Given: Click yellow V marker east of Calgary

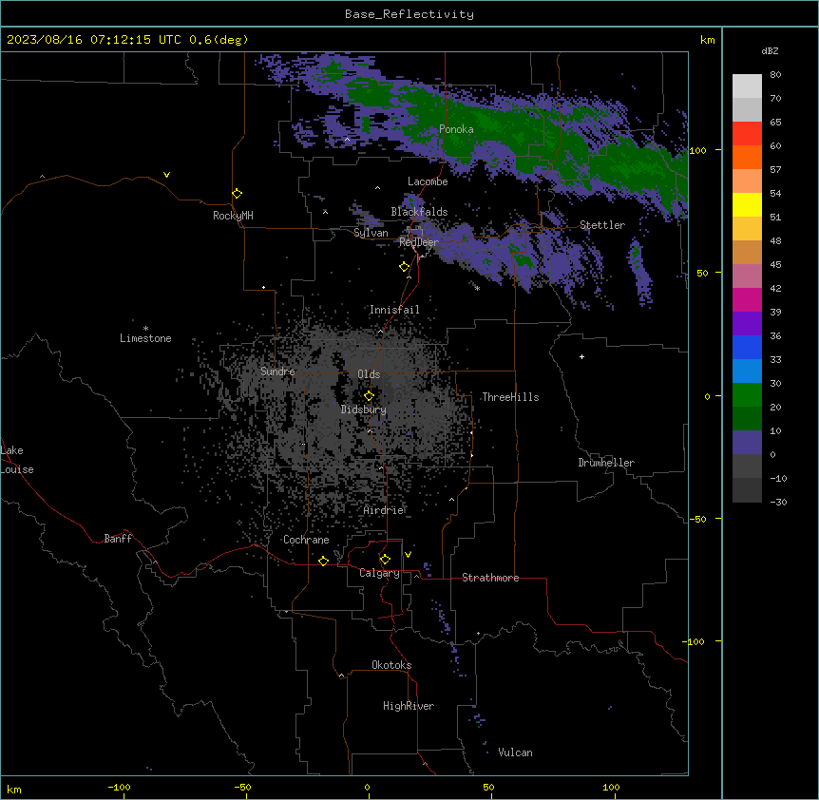Looking at the screenshot, I should pos(408,555).
